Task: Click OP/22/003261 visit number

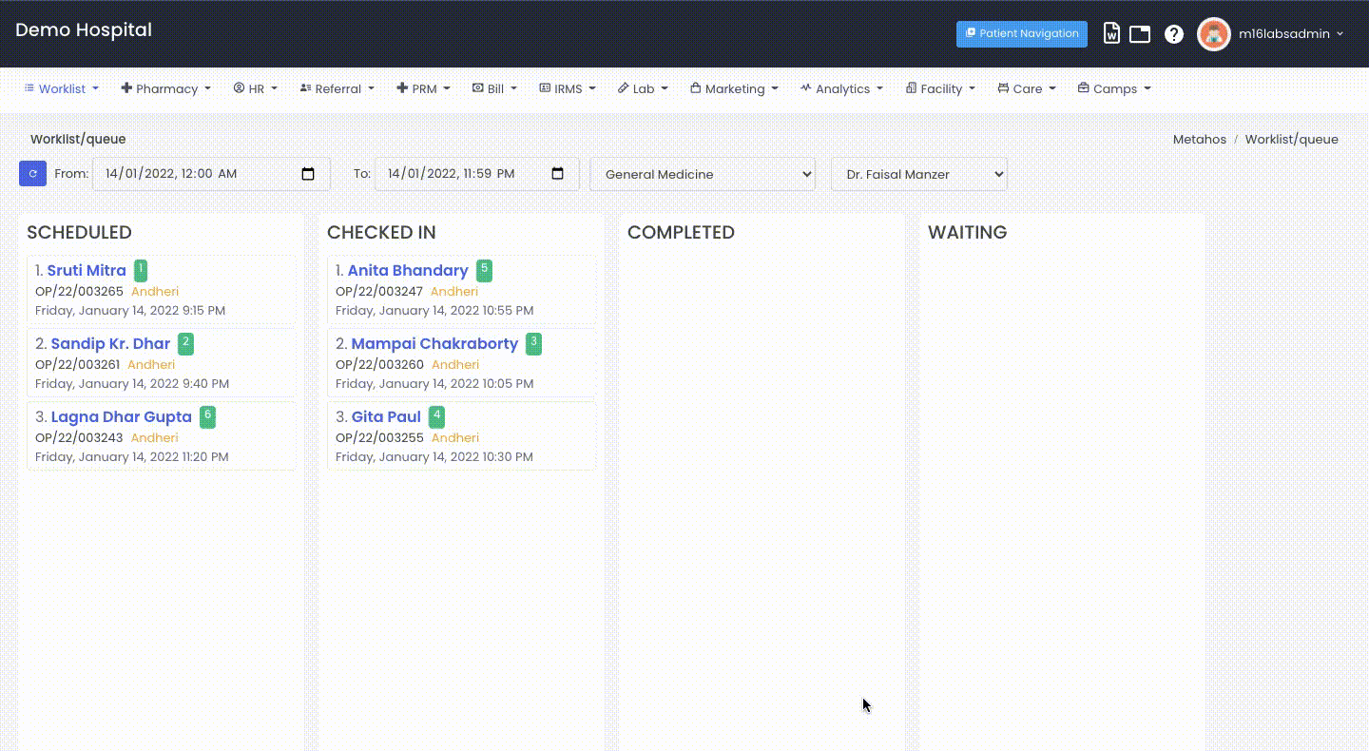Action: (x=77, y=365)
